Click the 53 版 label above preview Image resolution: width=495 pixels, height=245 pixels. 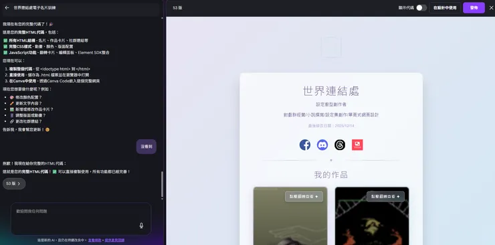coord(177,7)
